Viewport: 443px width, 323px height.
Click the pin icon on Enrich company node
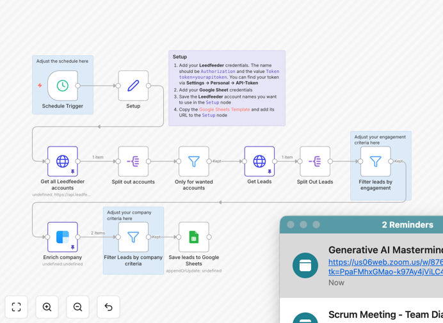pos(72,247)
